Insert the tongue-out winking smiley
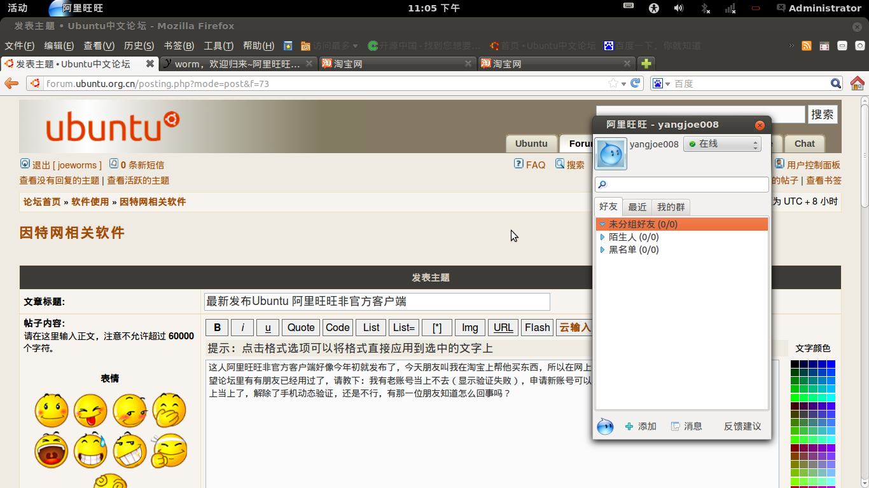Image resolution: width=869 pixels, height=488 pixels. click(90, 410)
